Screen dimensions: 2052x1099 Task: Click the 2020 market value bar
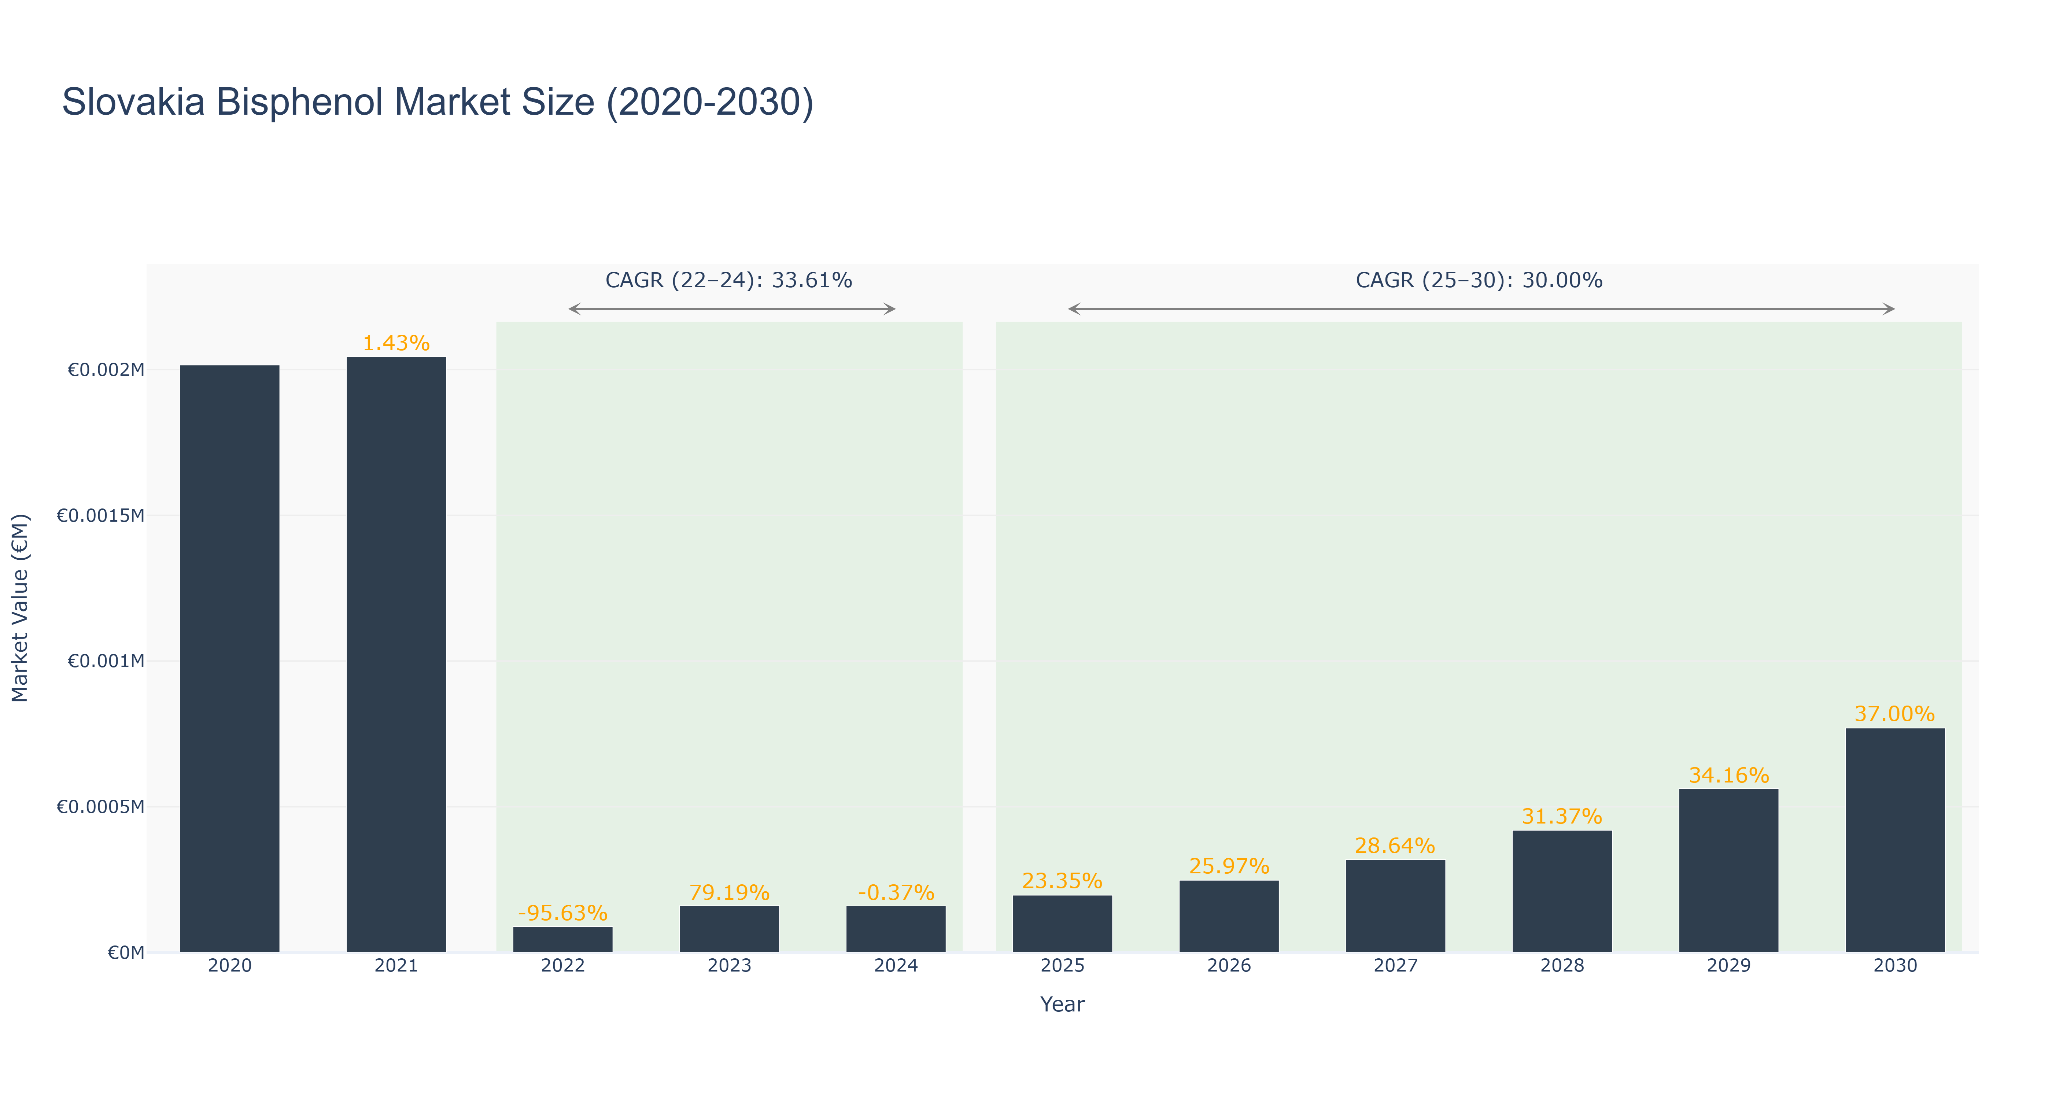229,659
